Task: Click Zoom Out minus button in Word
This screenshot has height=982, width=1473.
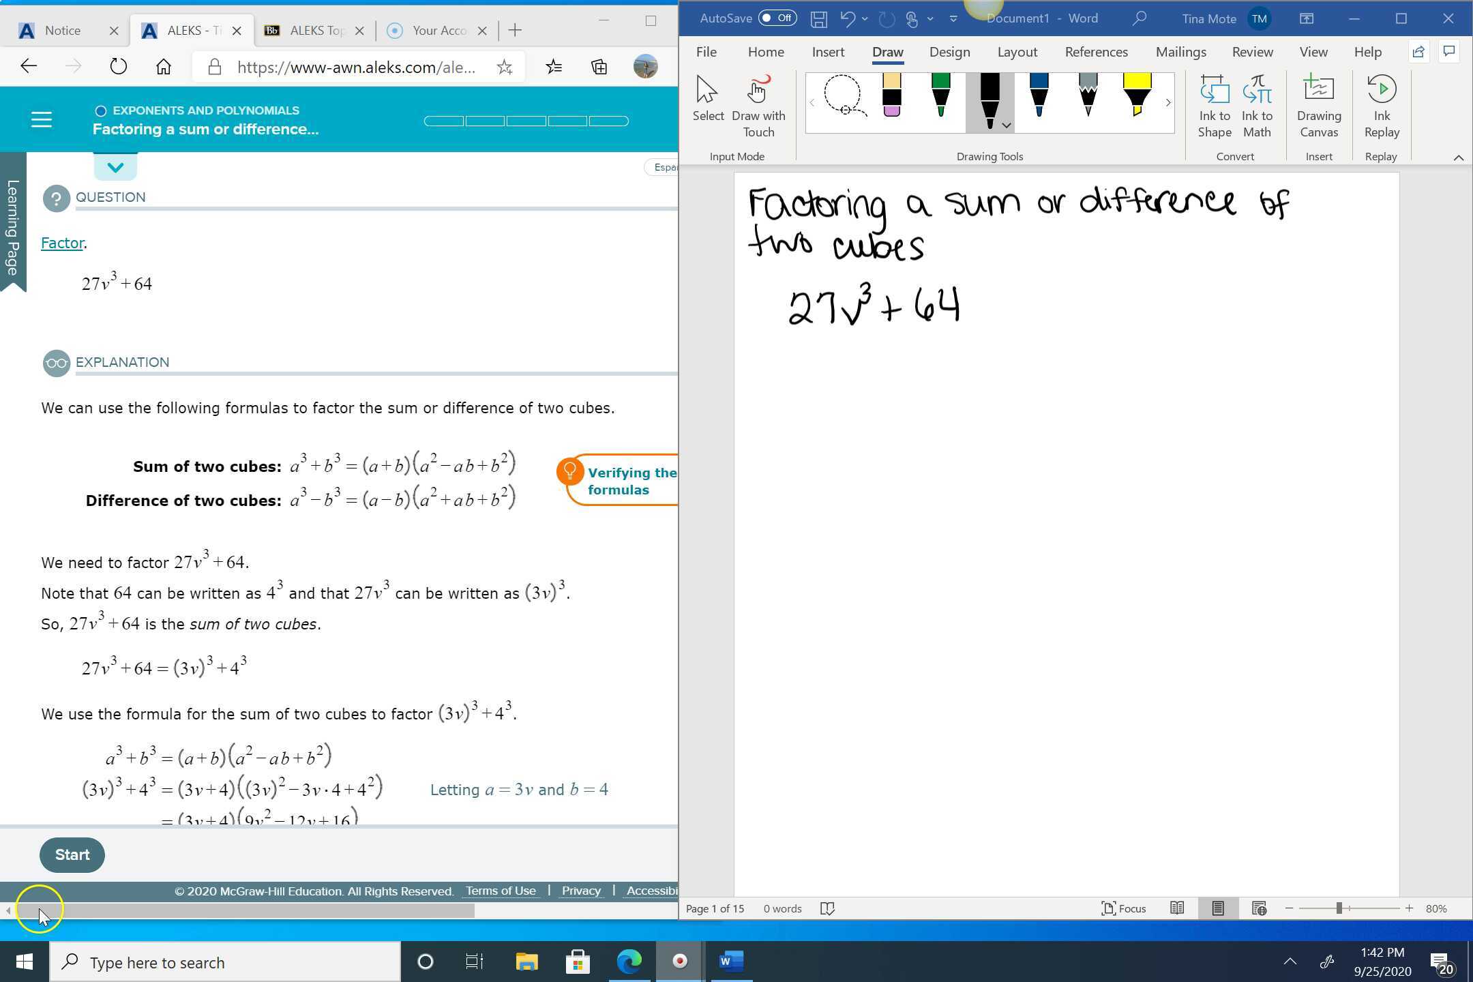Action: pyautogui.click(x=1289, y=908)
